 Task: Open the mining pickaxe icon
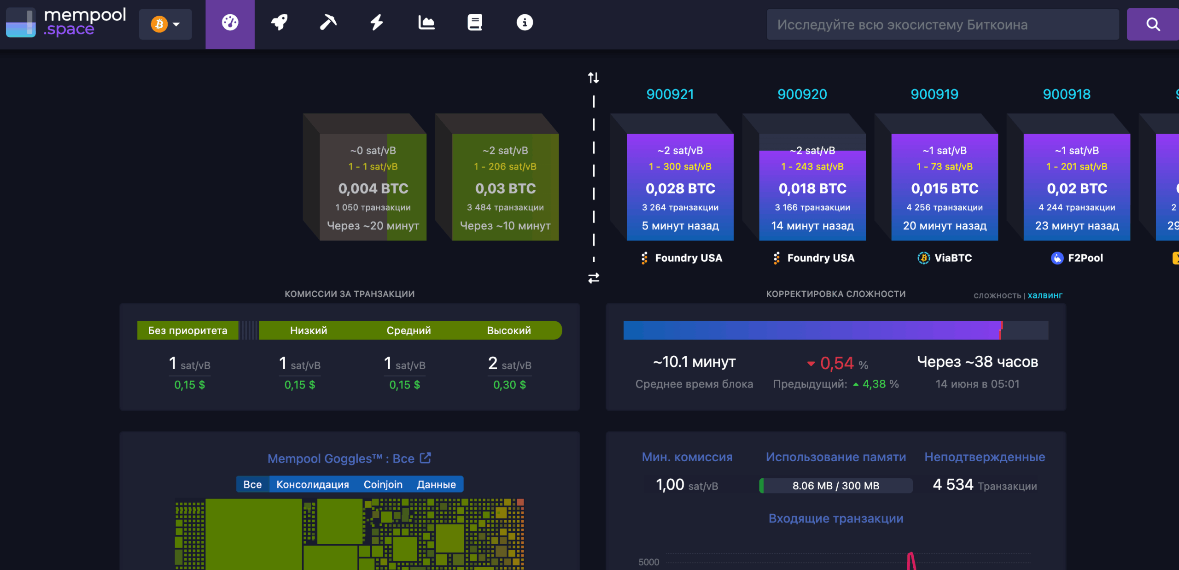[x=328, y=23]
